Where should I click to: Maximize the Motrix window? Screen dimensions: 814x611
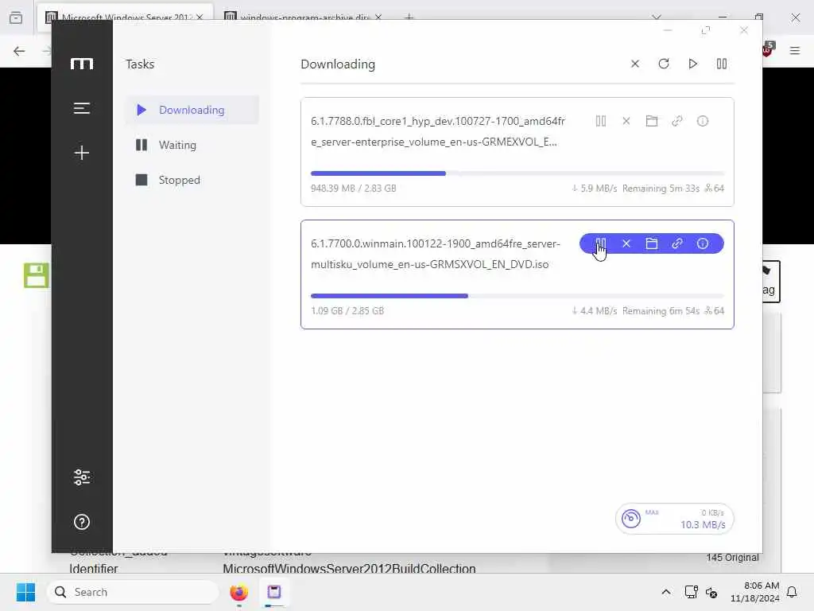[706, 30]
